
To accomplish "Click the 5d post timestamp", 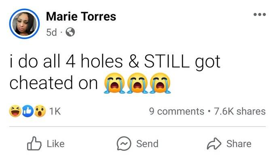I will coord(52,32).
